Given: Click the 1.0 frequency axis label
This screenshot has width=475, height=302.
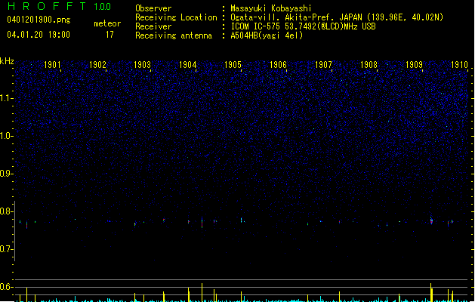Looking at the screenshot, I should point(6,136).
